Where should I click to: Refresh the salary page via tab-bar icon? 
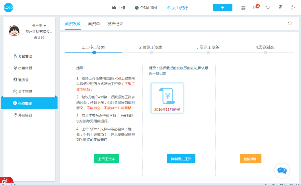tap(290, 23)
